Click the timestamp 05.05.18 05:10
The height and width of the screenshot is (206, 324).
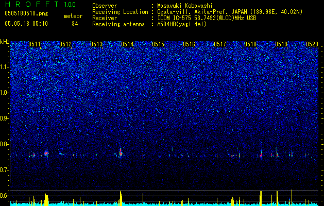[x=26, y=24]
